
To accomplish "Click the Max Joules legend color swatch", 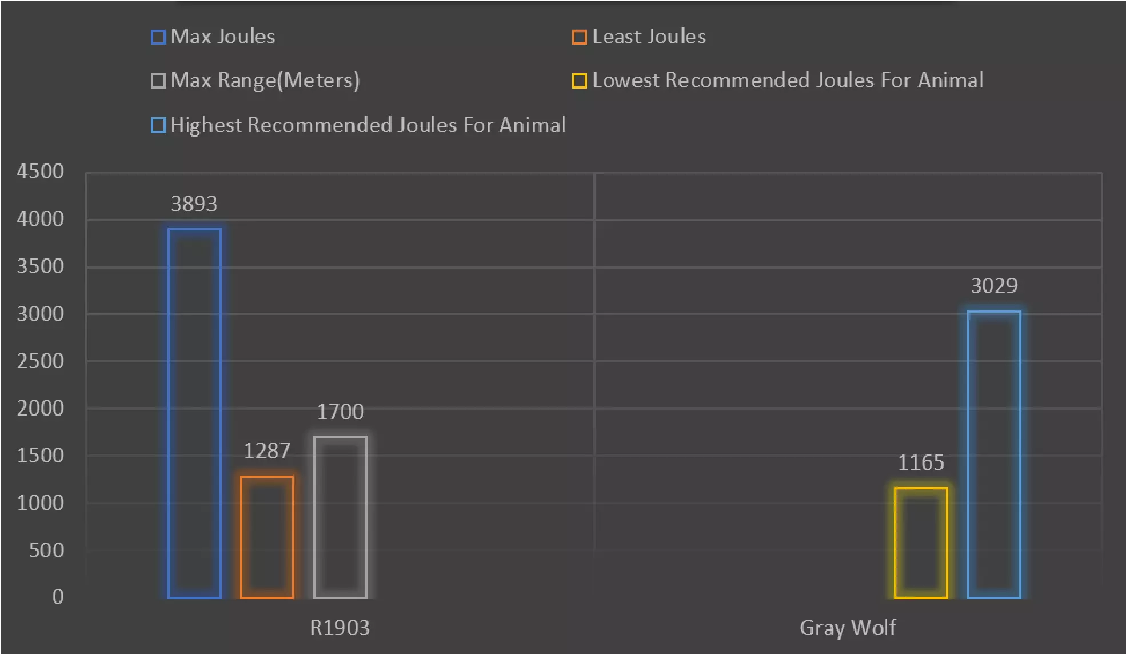I will click(158, 37).
